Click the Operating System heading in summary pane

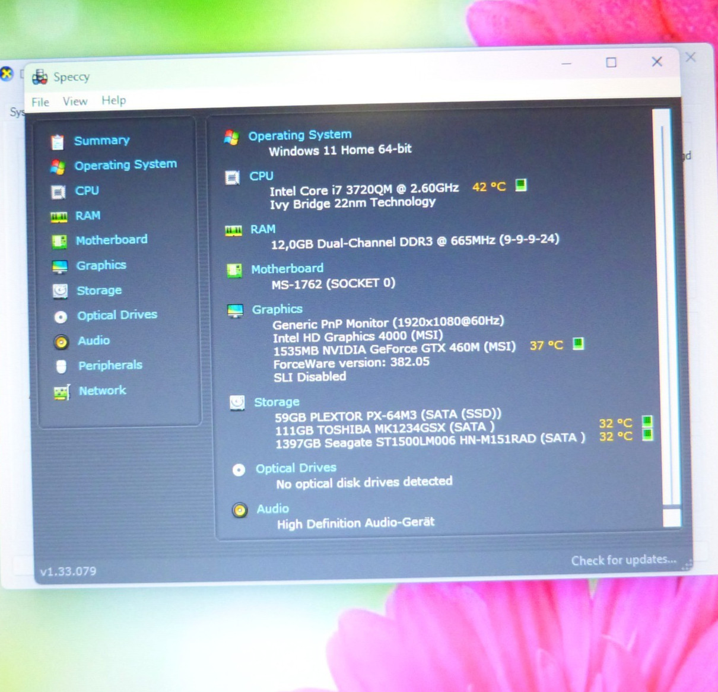[x=300, y=135]
